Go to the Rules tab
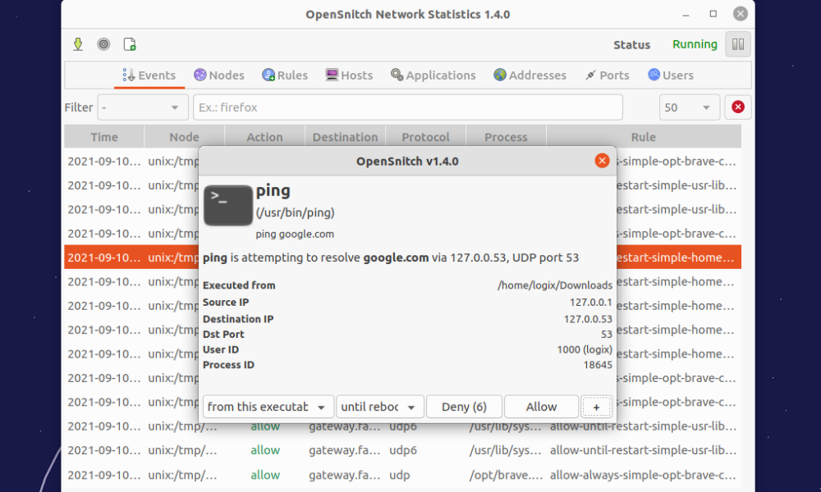Viewport: 821px width, 492px height. (285, 75)
